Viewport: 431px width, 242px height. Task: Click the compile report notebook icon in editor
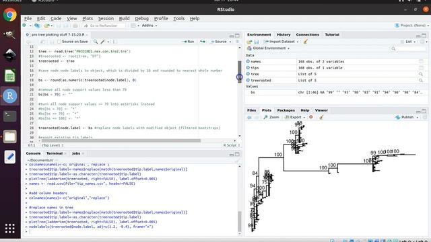click(x=115, y=42)
